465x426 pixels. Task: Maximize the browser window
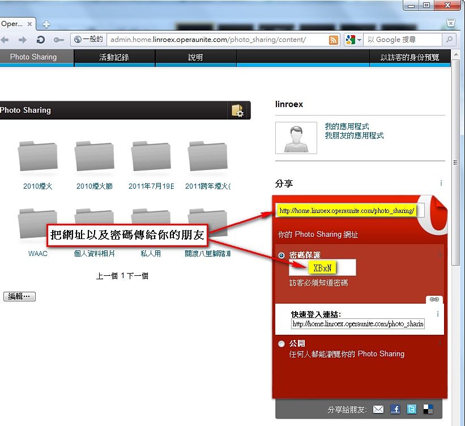coord(426,5)
